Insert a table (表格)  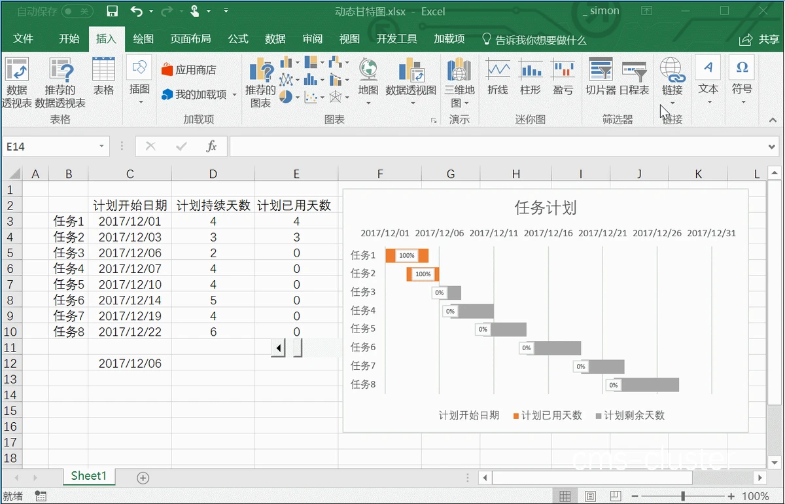pos(103,77)
